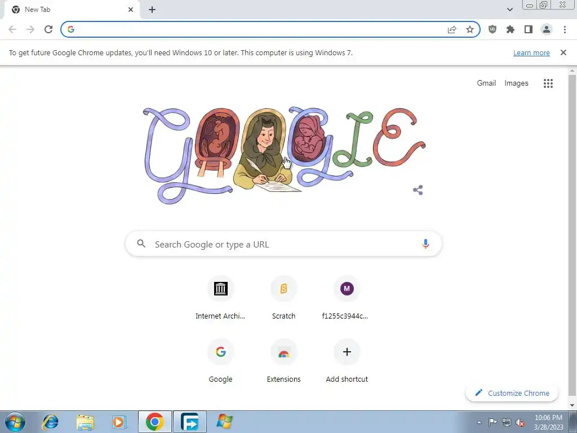Click the Windows flag taskbar icon
Viewport: 577px width, 433px height.
[x=224, y=422]
